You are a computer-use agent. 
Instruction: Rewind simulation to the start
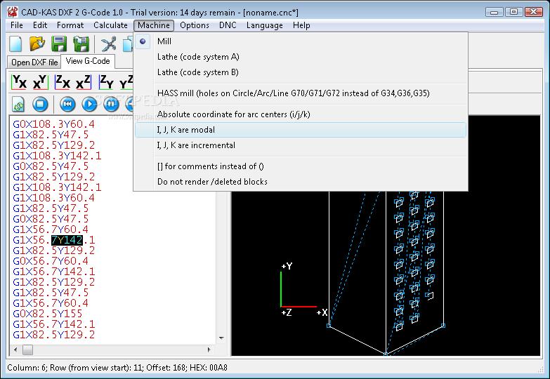point(67,104)
